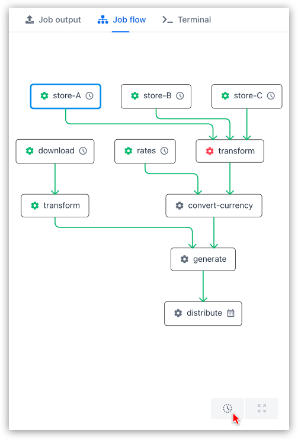This screenshot has height=440, width=298.
Task: Click the green gear on store-A
Action: [x=44, y=96]
